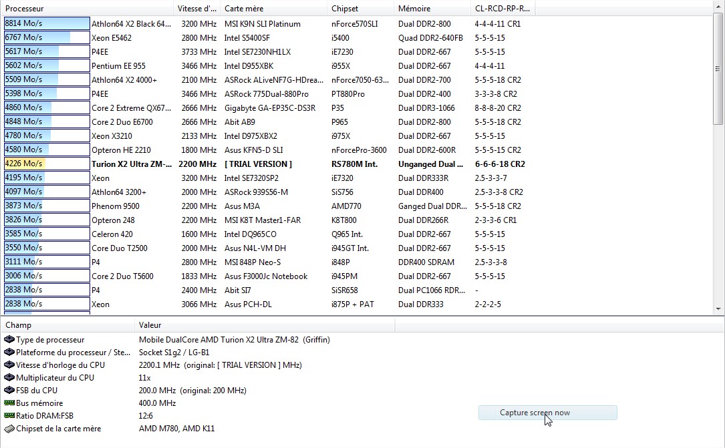
Task: Click the 2-3-3-6 CR1 timings cell
Action: click(x=496, y=220)
